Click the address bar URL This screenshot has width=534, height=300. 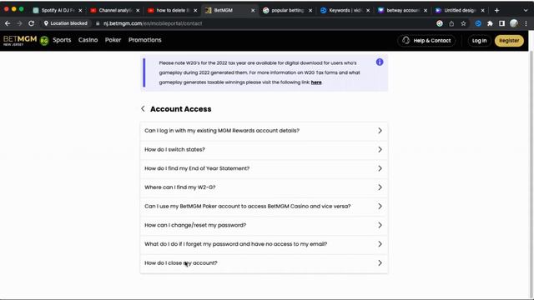click(x=153, y=23)
